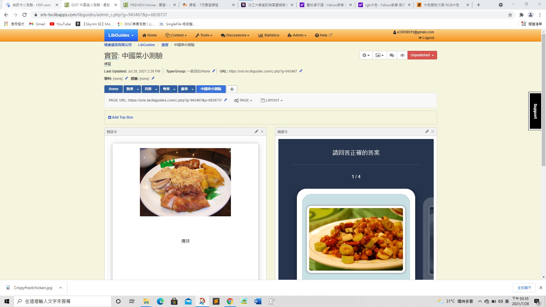This screenshot has height=307, width=546.
Task: Click the plus icon to add page
Action: 232,89
